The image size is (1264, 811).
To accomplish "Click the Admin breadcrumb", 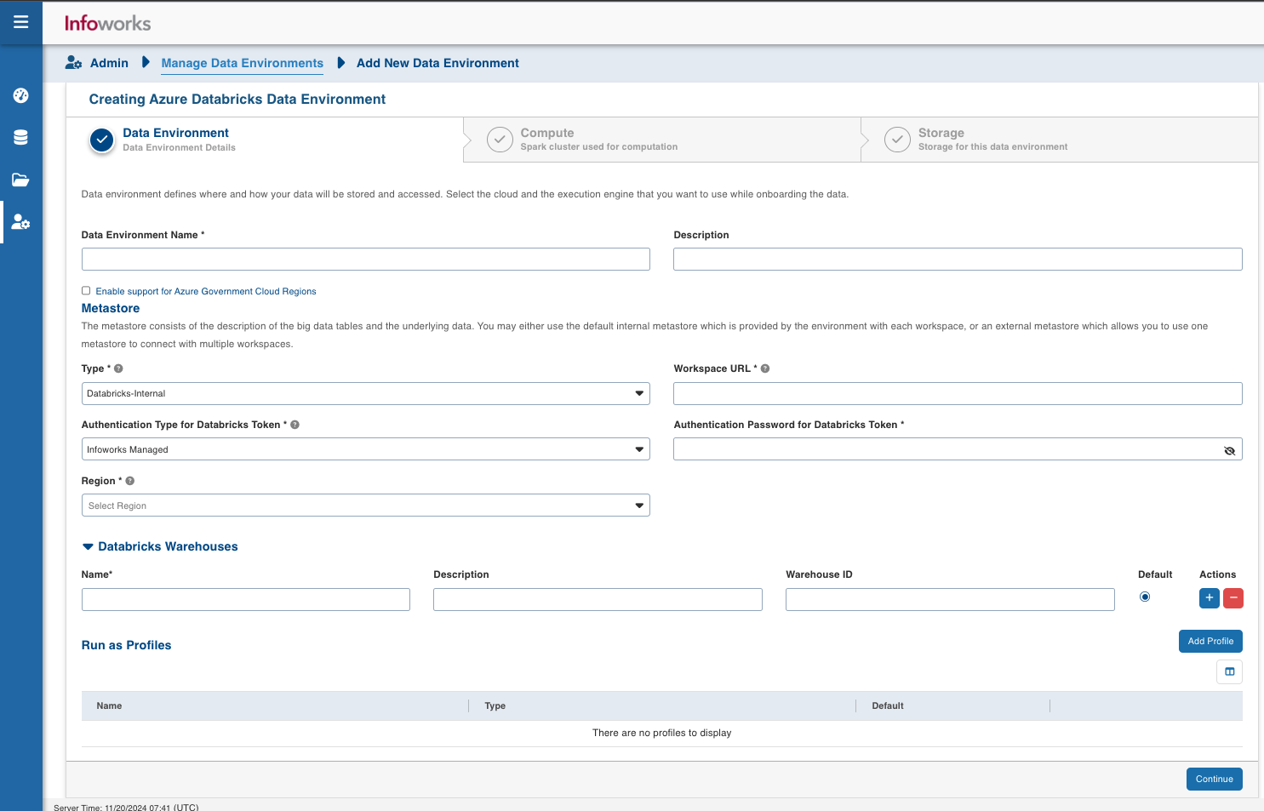I will pos(109,63).
